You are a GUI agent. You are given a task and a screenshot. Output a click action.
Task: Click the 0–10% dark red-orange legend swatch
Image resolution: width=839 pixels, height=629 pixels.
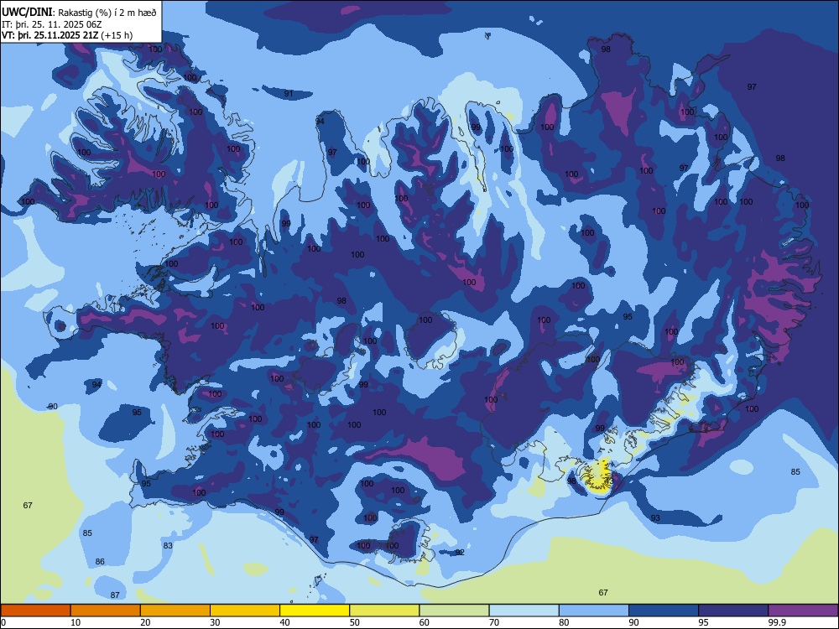[x=36, y=611]
